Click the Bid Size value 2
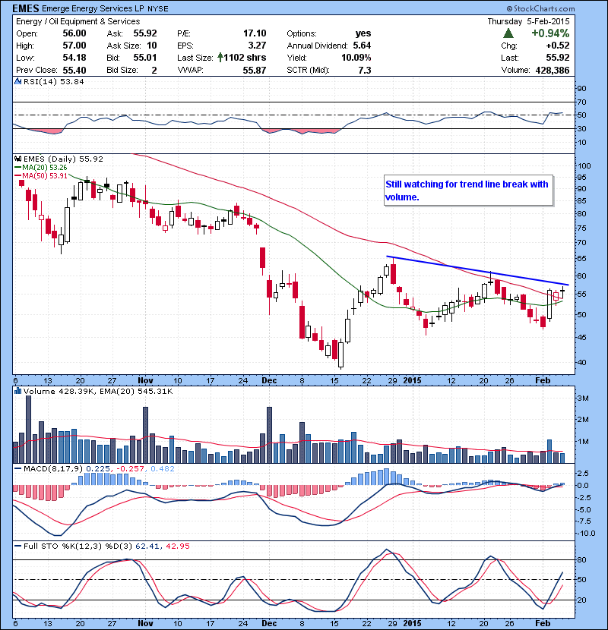The image size is (608, 630). (154, 70)
